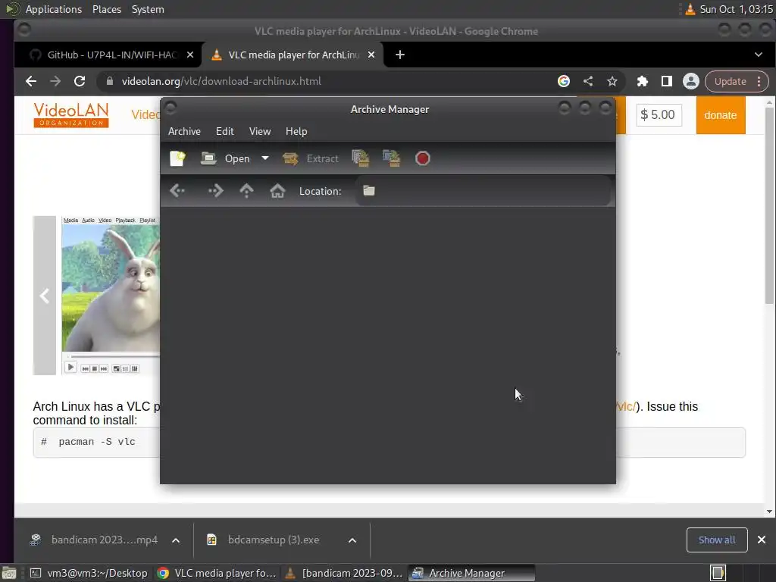The height and width of the screenshot is (582, 776).
Task: Click the Archive Manager window menu button
Action: [x=171, y=108]
